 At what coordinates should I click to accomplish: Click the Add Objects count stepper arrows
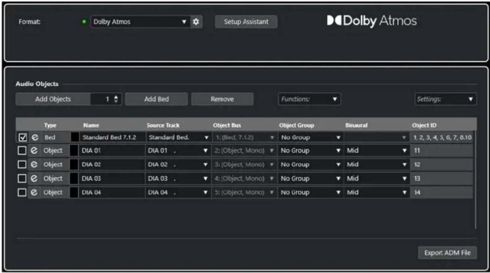click(x=116, y=99)
